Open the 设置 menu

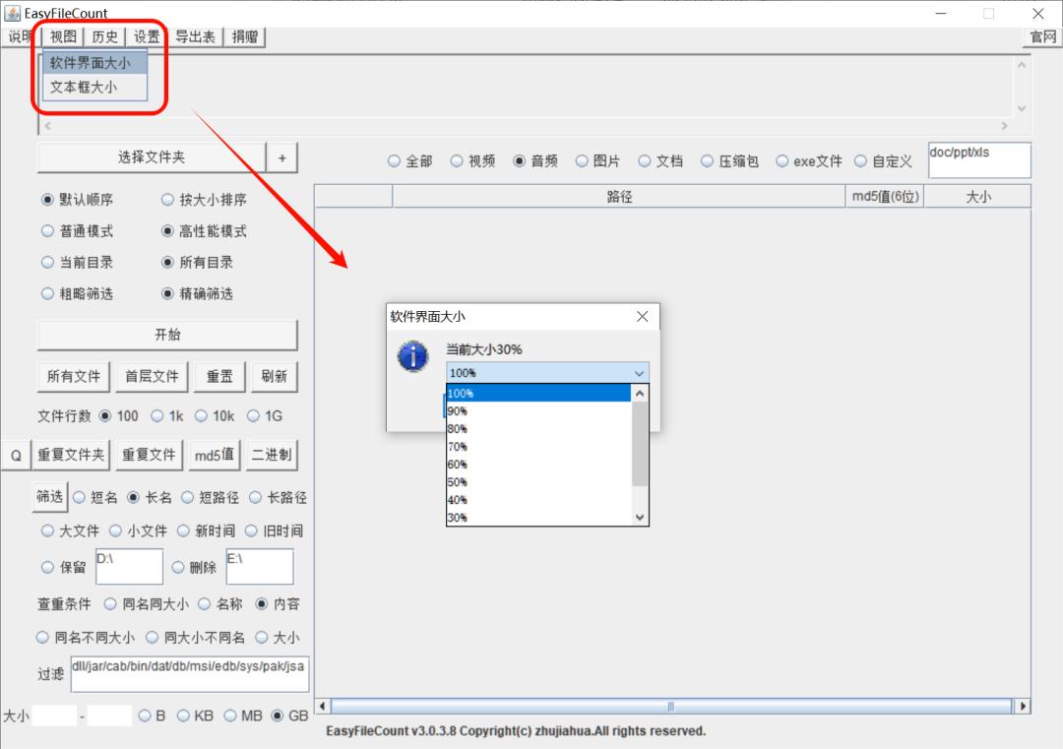tap(147, 36)
